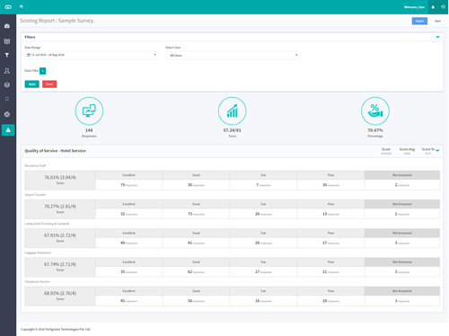Click the blue Export button
Screen dimensions: 449x336
point(419,21)
